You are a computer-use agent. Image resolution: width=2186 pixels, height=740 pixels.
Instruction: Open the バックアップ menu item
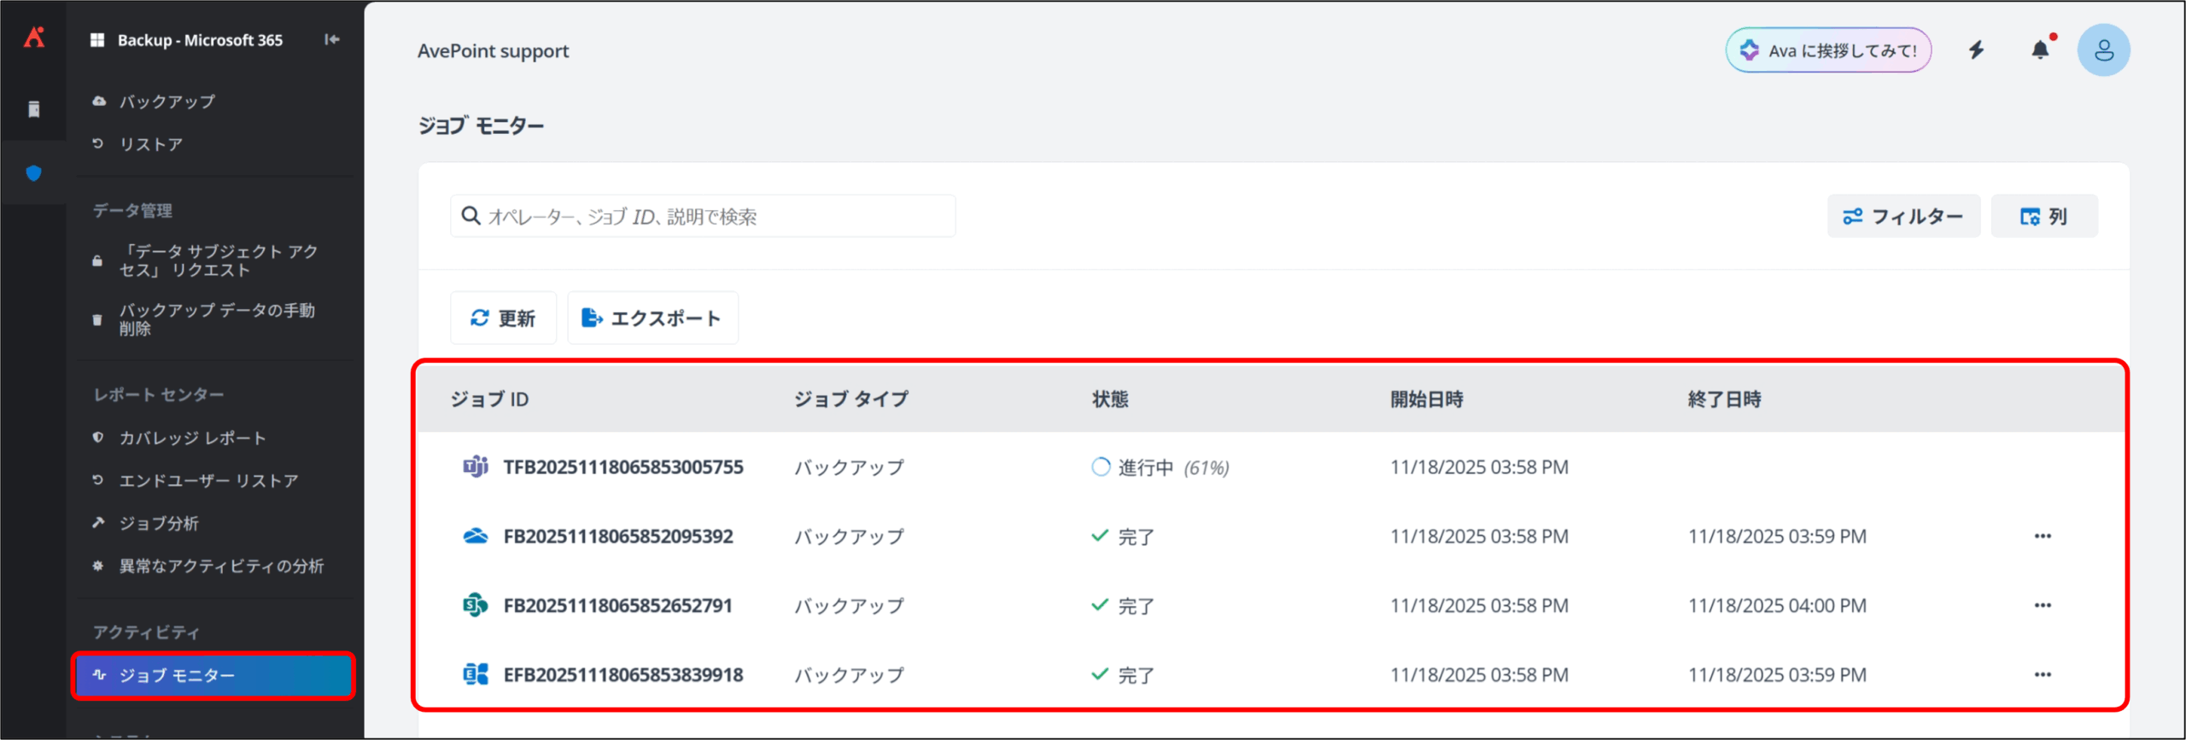click(x=167, y=102)
